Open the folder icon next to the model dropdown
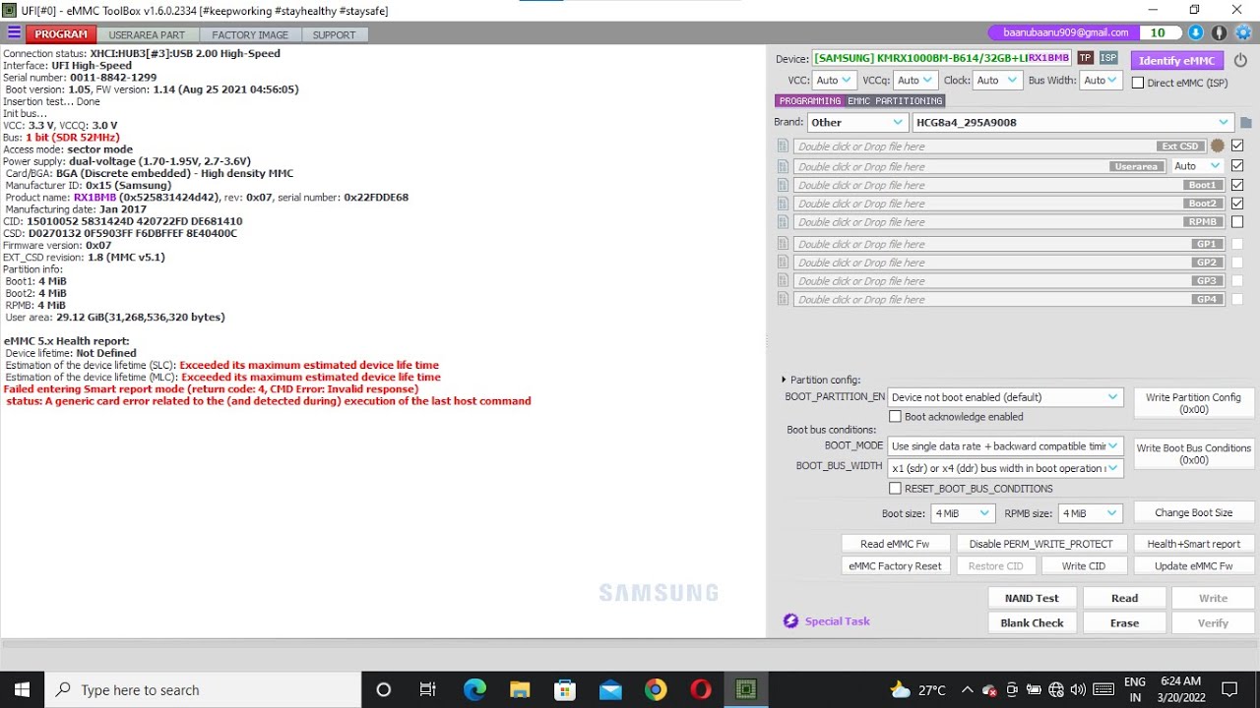The image size is (1260, 708). click(1245, 123)
